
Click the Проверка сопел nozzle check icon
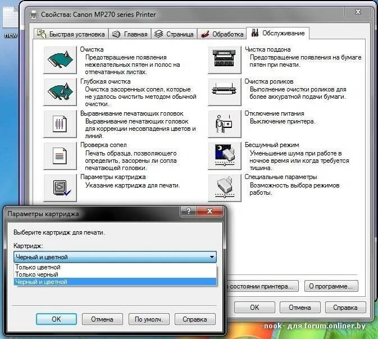tap(60, 156)
